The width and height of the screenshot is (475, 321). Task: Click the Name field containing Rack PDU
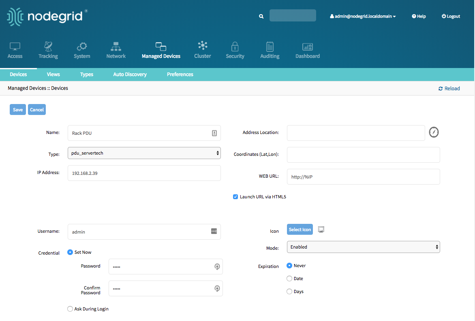tap(144, 133)
